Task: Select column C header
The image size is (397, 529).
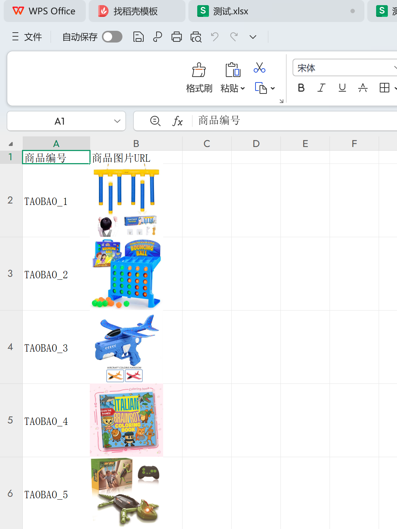Action: tap(207, 144)
